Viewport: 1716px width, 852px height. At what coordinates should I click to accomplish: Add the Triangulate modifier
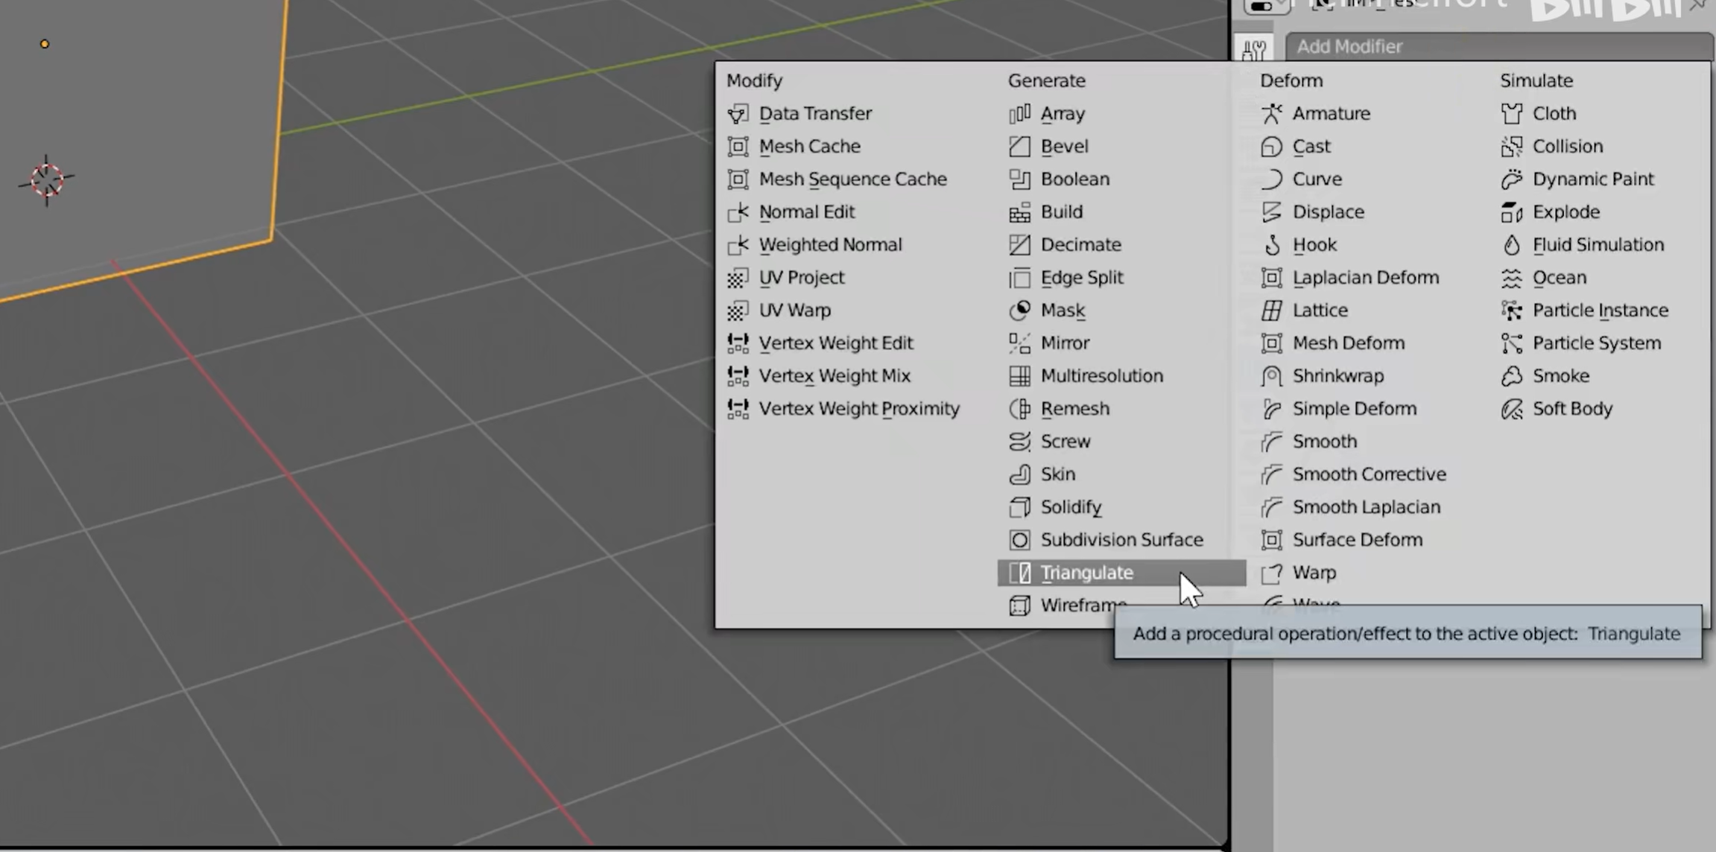coord(1121,572)
